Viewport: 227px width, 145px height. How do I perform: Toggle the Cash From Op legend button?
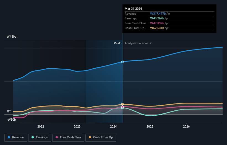(x=101, y=138)
